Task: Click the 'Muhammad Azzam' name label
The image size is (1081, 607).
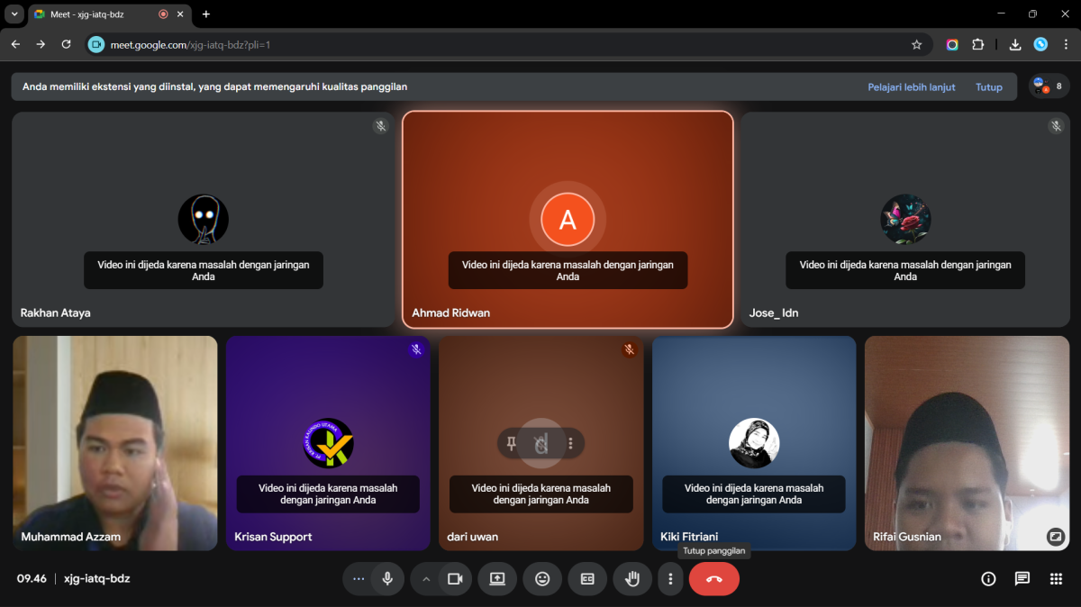Action: click(x=71, y=537)
